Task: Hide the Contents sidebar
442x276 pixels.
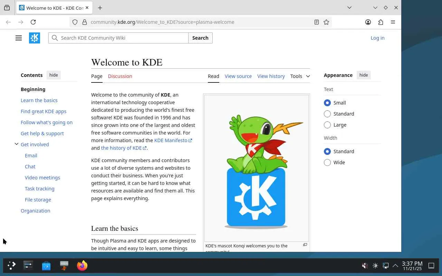Action: tap(54, 75)
